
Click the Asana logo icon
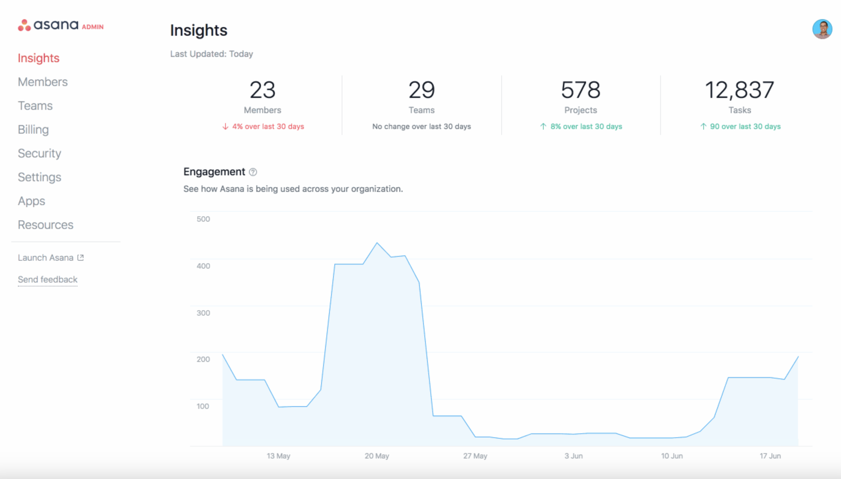pos(24,25)
